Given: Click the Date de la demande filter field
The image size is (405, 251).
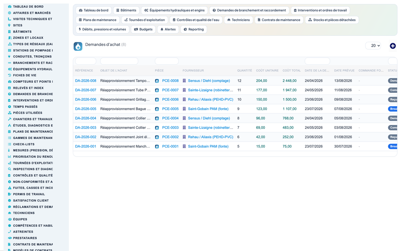Looking at the screenshot, I should pyautogui.click(x=317, y=61).
